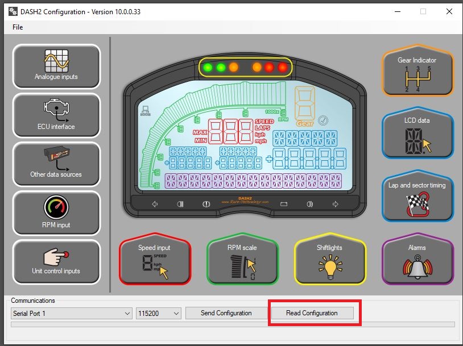Viewport: 463px width, 346px height.
Task: Open the File menu
Action: pos(18,27)
